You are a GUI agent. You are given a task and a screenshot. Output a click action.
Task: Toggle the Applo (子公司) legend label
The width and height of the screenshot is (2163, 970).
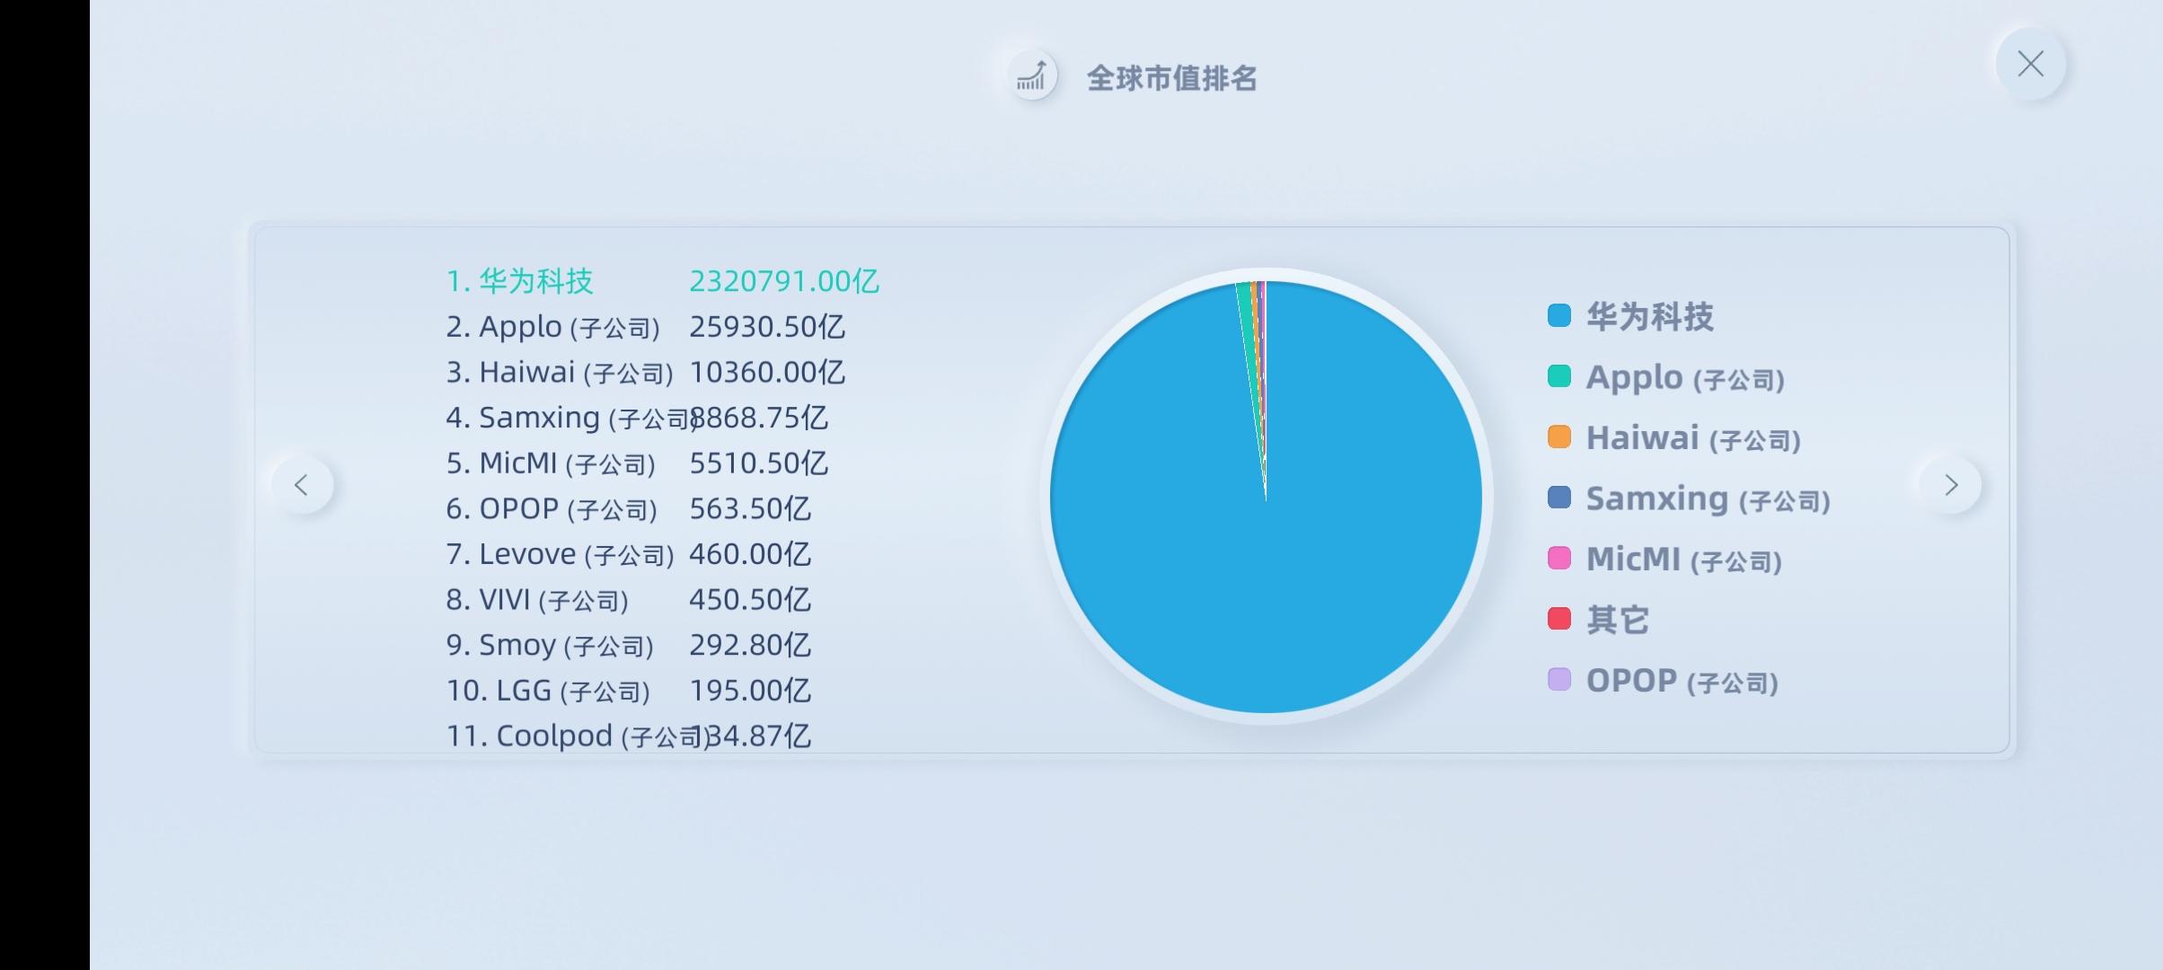[x=1685, y=377]
